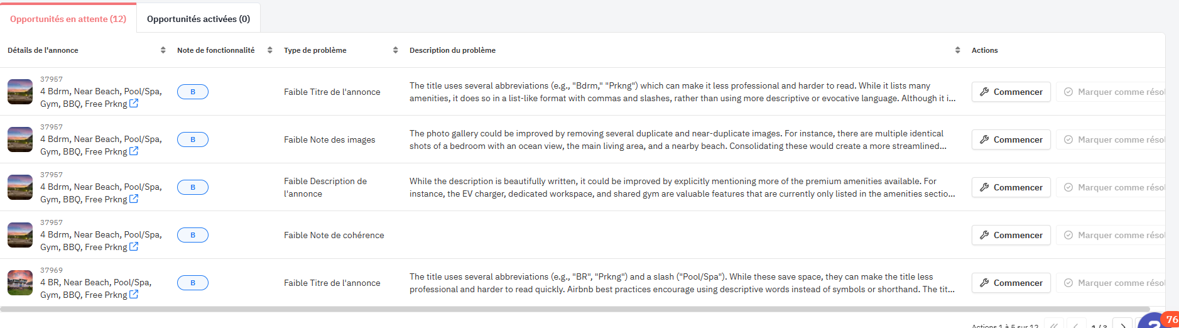
Task: Open external link on Faible Note de cohérence row
Action: point(134,247)
